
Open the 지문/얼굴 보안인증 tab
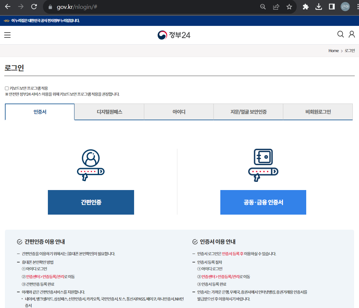248,112
